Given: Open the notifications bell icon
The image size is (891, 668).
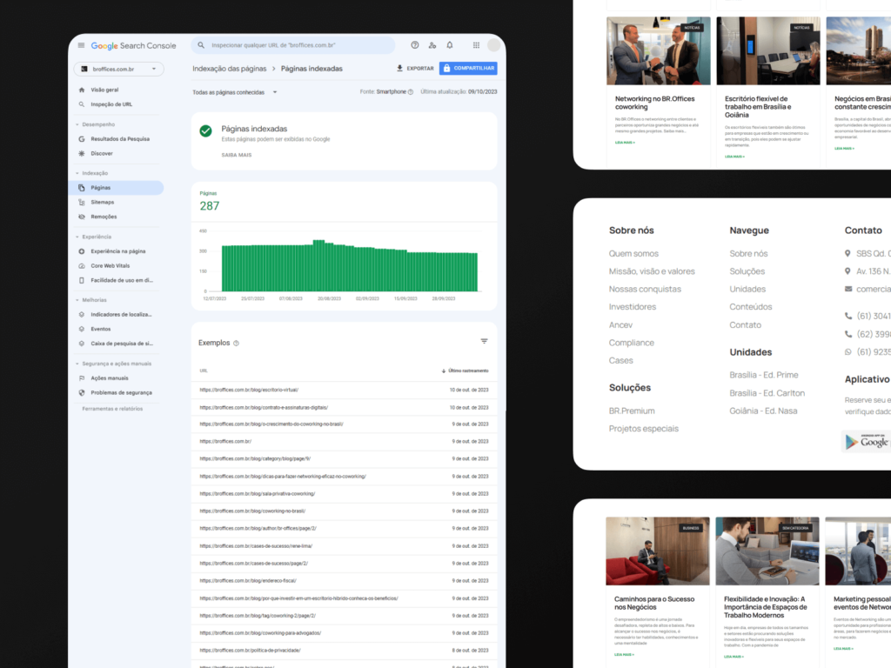Looking at the screenshot, I should tap(450, 45).
